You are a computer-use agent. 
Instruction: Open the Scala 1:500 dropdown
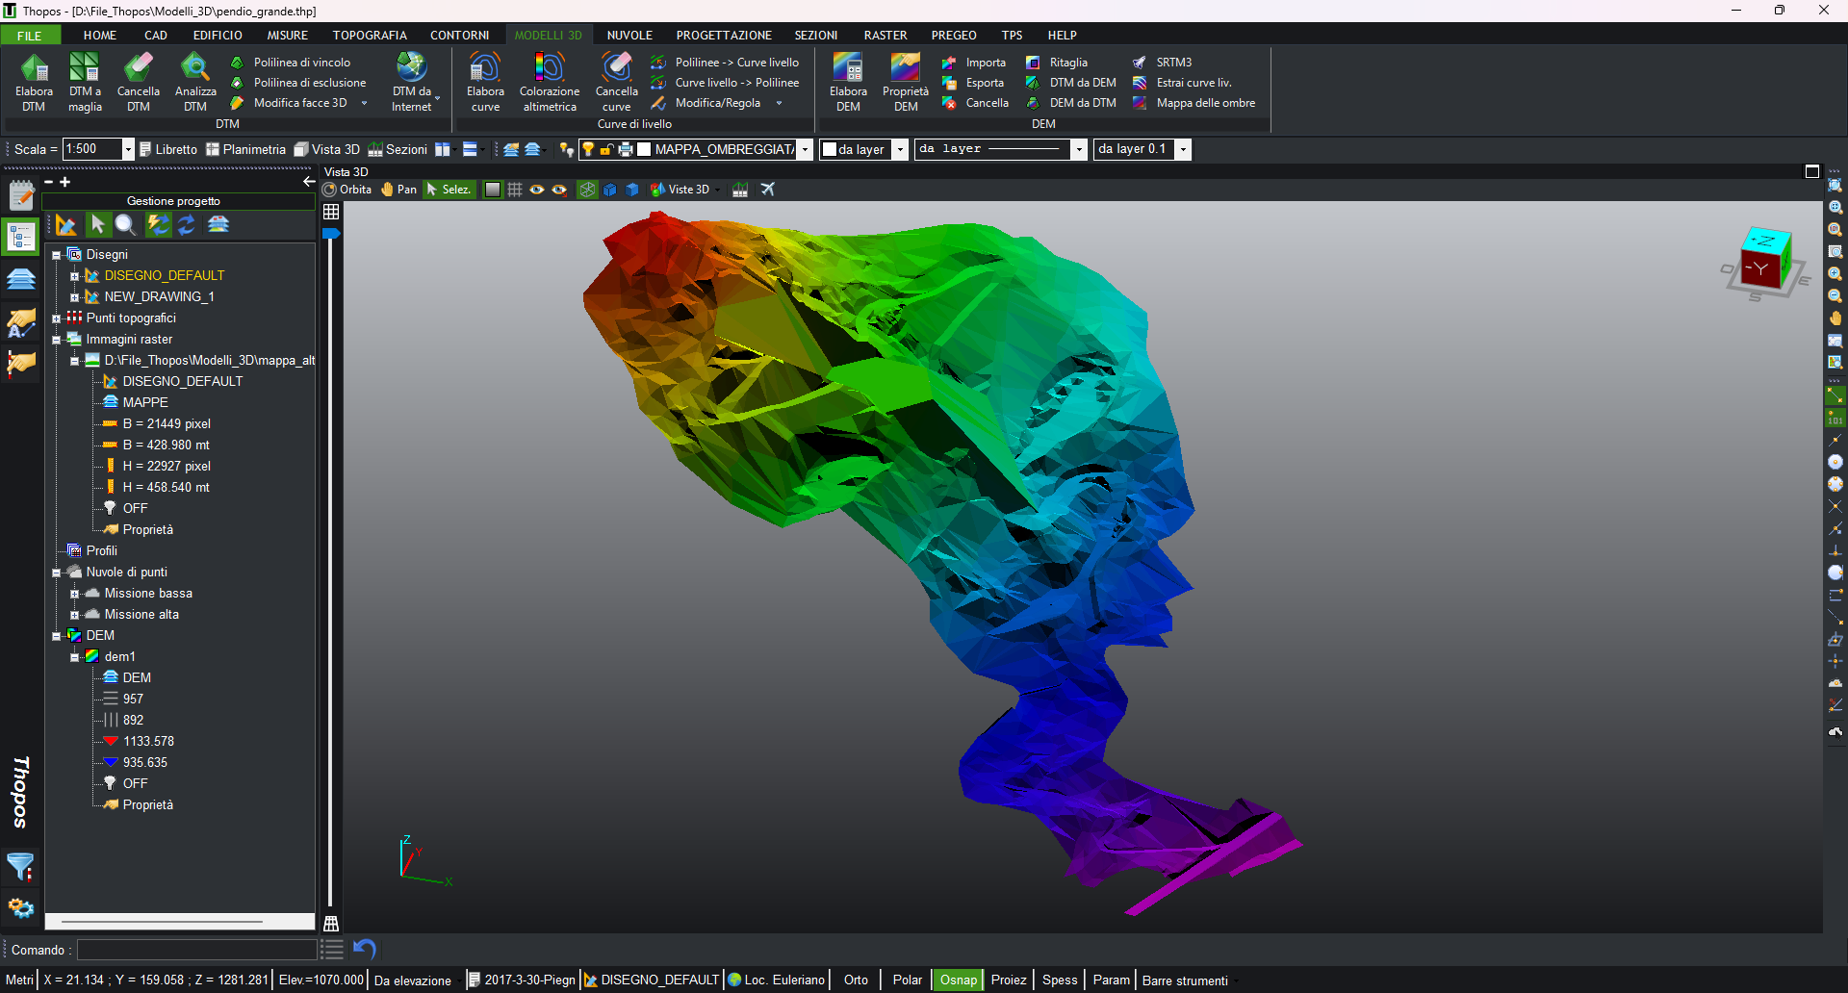point(127,149)
